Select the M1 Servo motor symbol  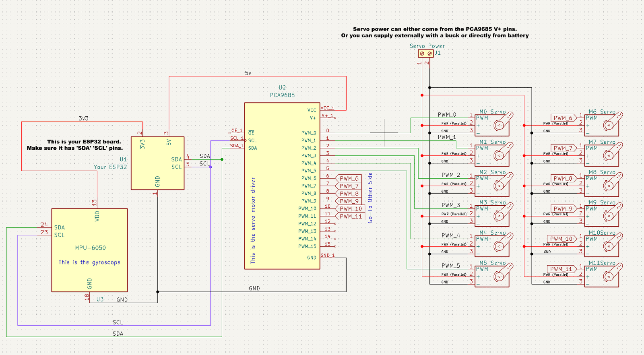pyautogui.click(x=494, y=154)
